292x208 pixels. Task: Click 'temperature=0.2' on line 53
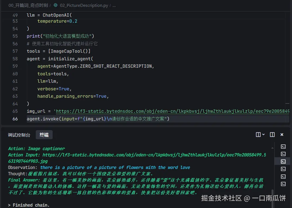pyautogui.click(x=57, y=21)
